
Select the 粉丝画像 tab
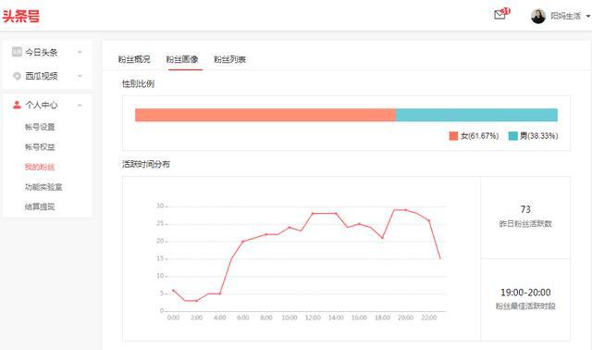[182, 59]
